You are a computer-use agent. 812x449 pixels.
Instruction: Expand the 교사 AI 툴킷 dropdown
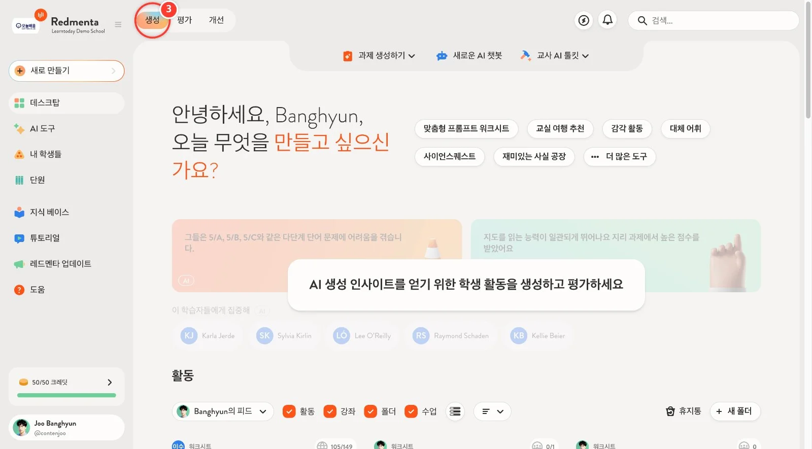pos(555,56)
